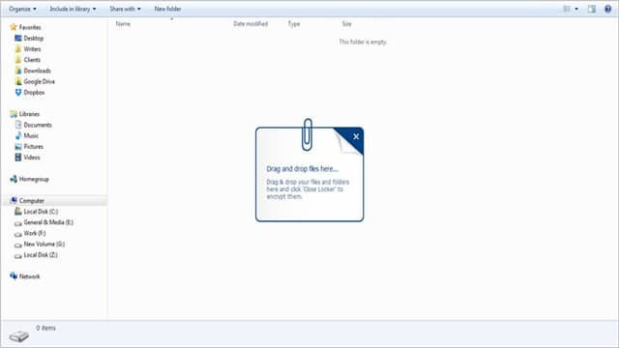Click 'Drag and drop files here...' heading

coord(303,169)
